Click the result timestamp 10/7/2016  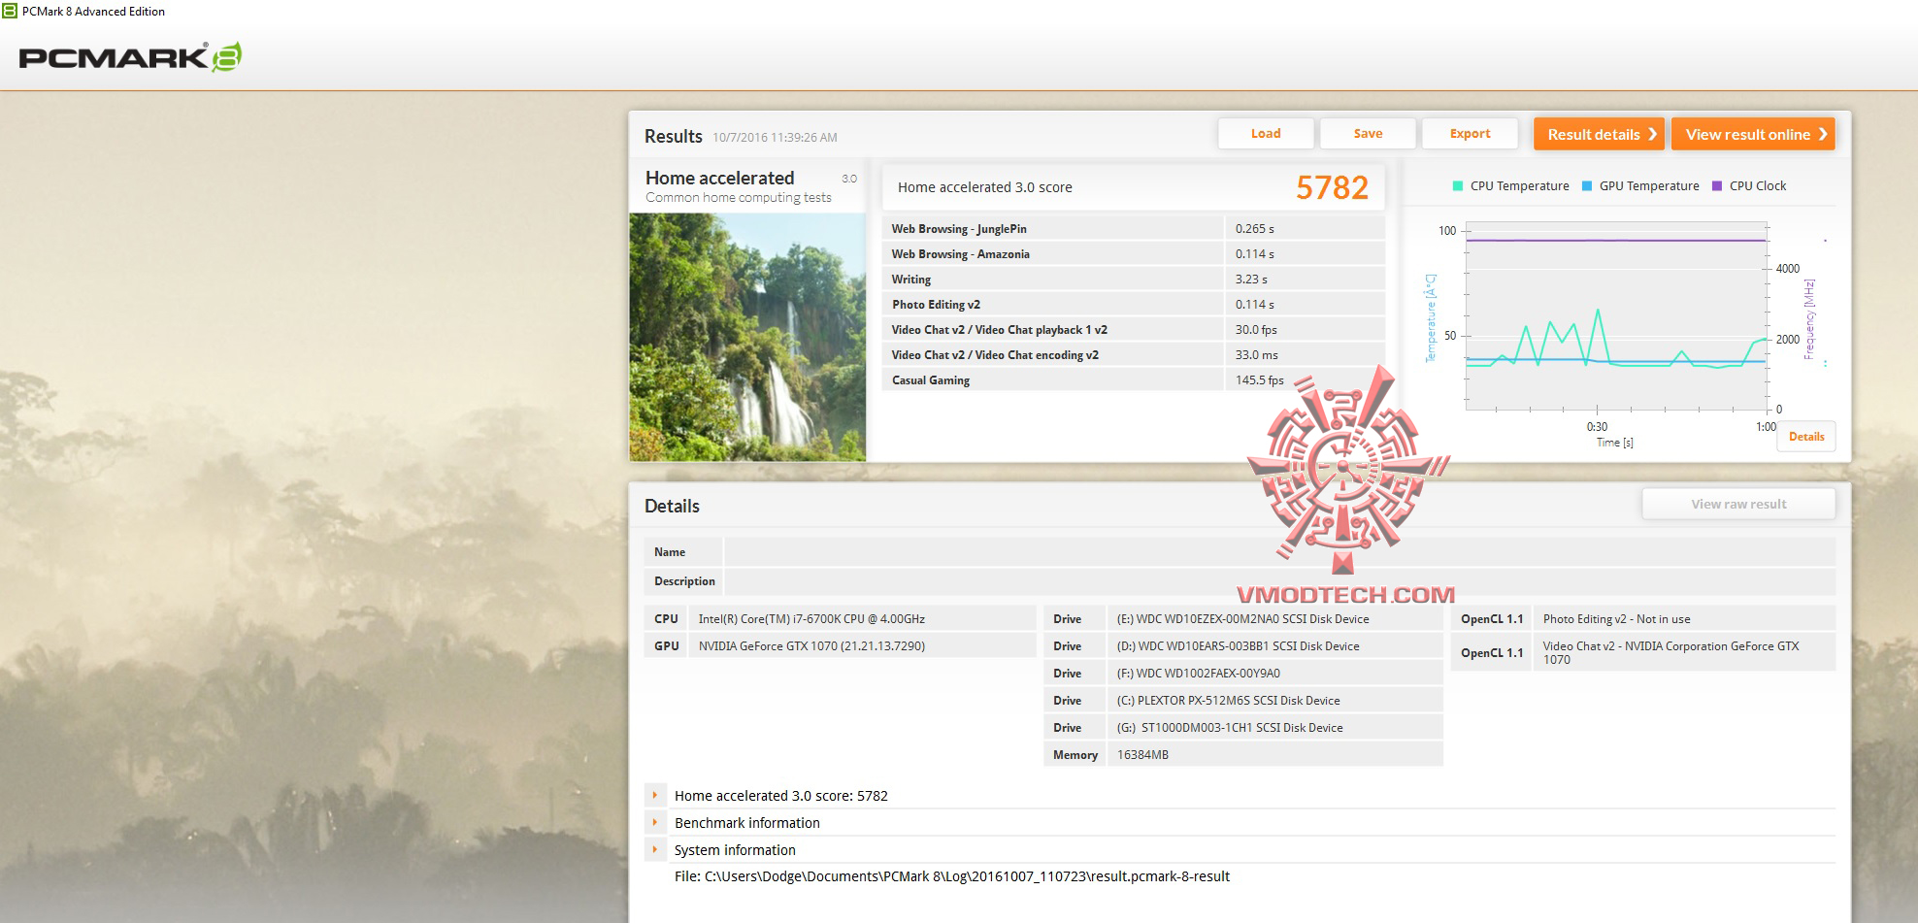coord(775,138)
